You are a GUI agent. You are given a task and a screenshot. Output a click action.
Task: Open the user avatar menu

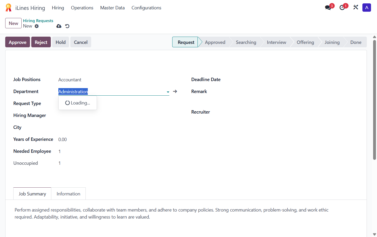pyautogui.click(x=367, y=8)
